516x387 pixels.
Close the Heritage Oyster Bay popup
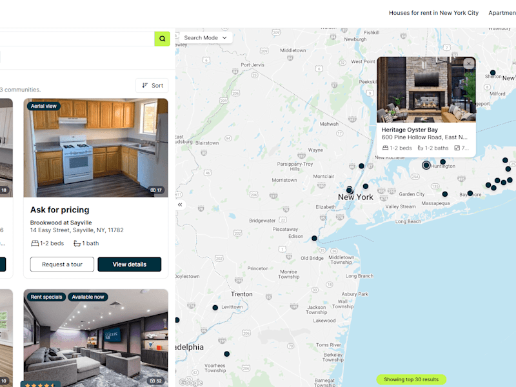click(469, 63)
